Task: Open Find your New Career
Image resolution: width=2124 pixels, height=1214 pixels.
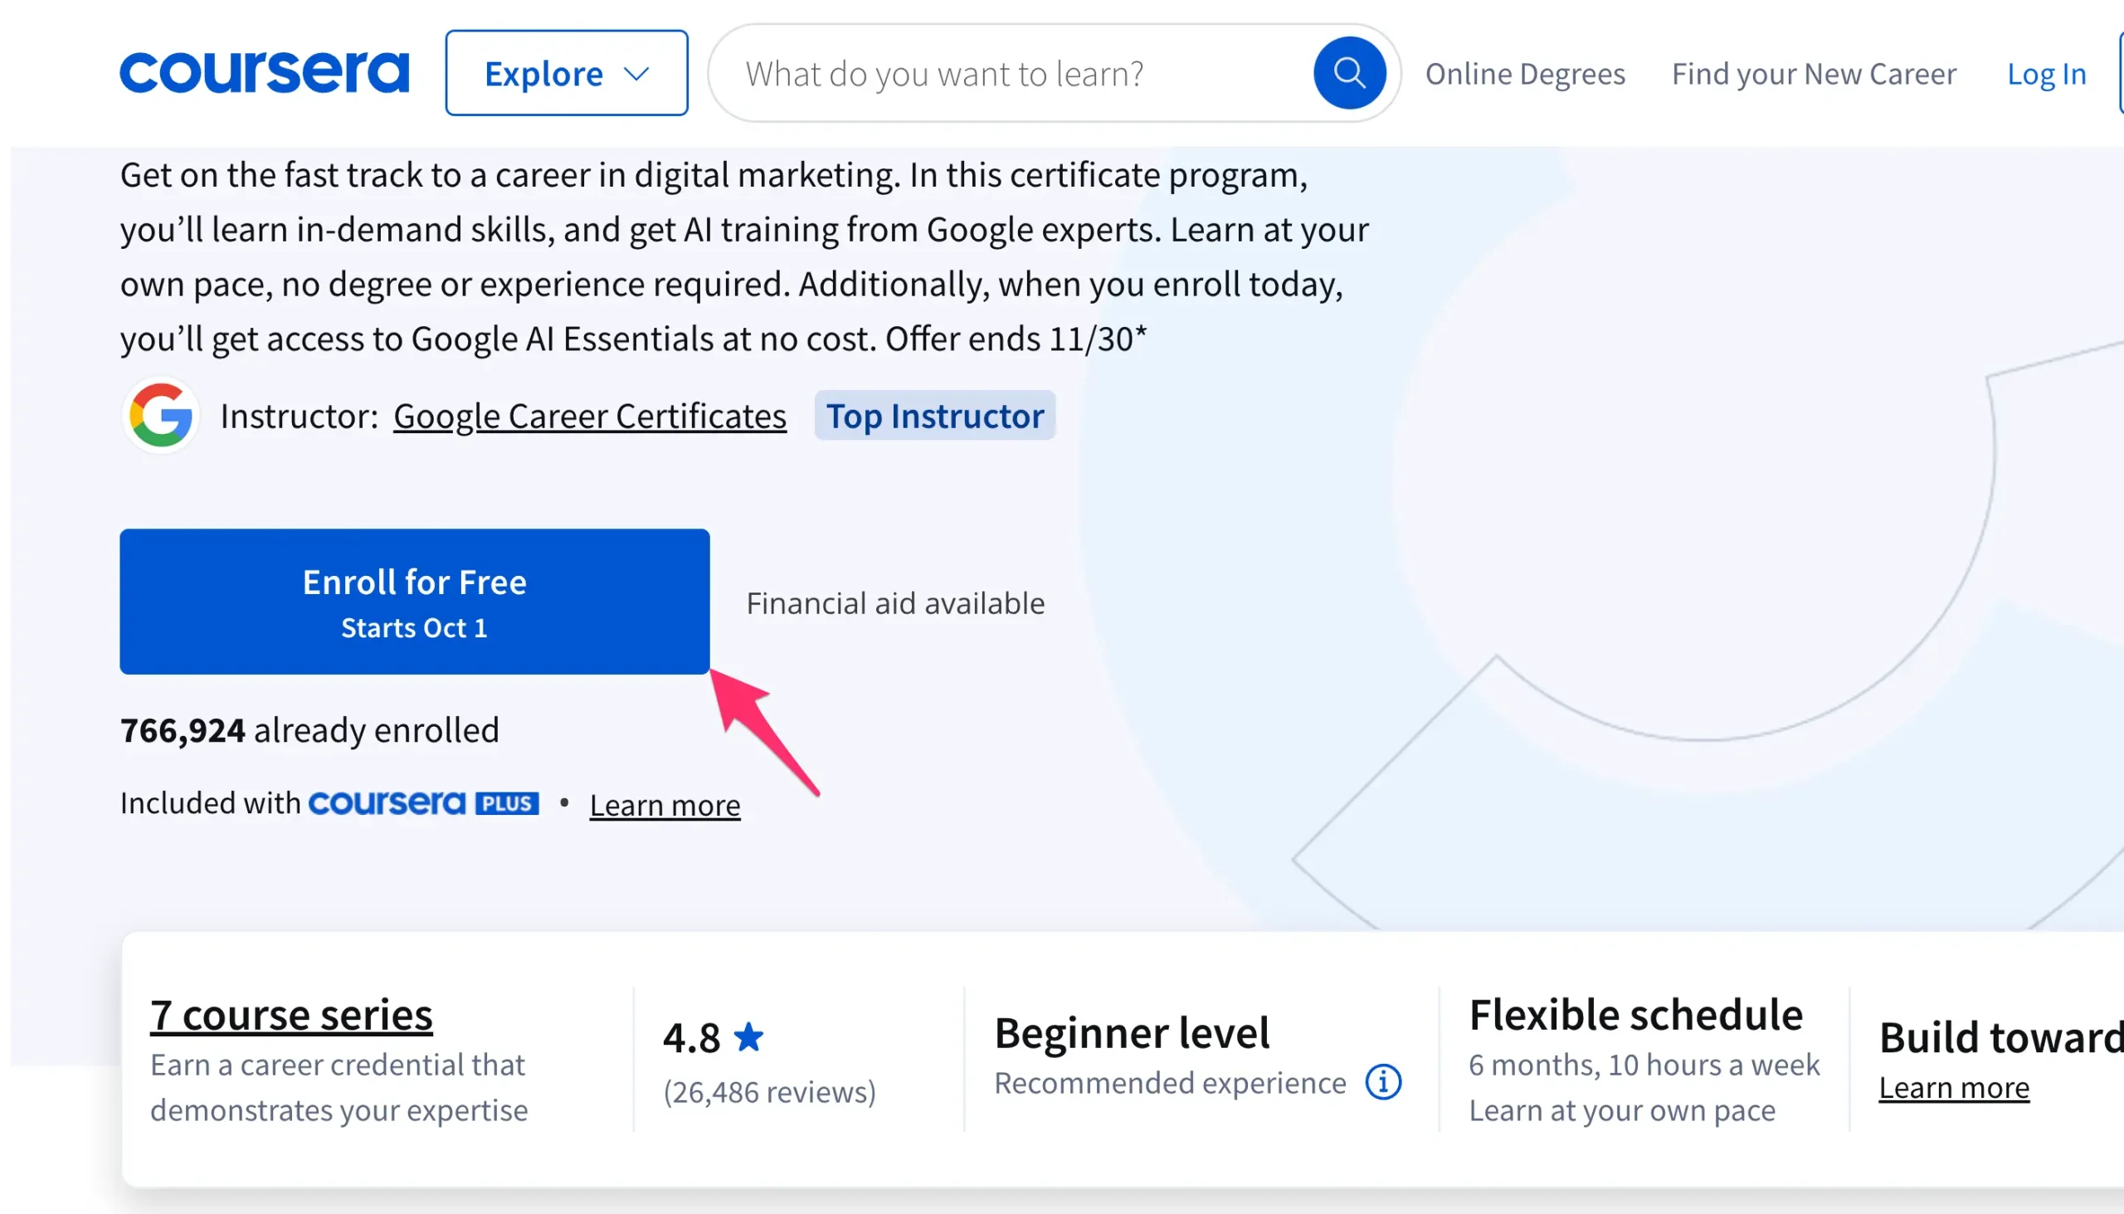Action: point(1813,73)
